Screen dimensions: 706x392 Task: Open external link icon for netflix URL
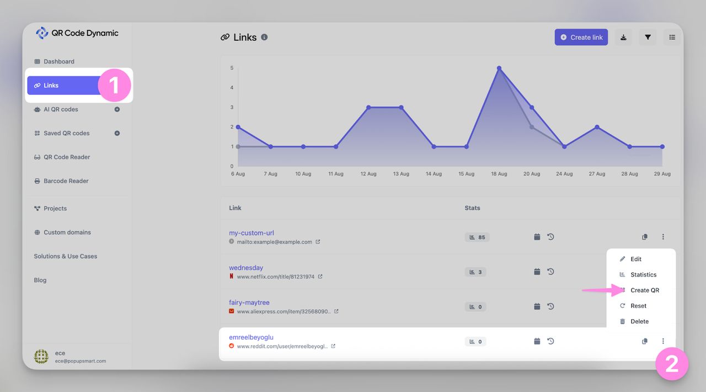[320, 277]
